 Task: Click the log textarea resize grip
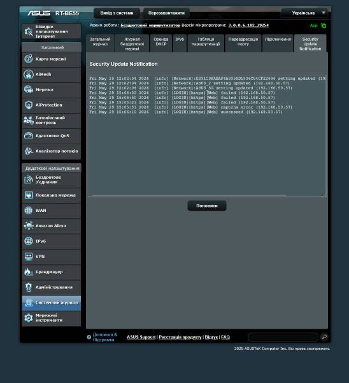(324, 195)
